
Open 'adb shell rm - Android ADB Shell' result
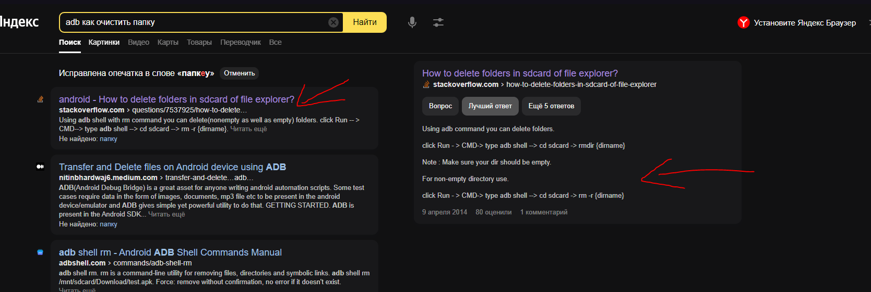pyautogui.click(x=170, y=252)
